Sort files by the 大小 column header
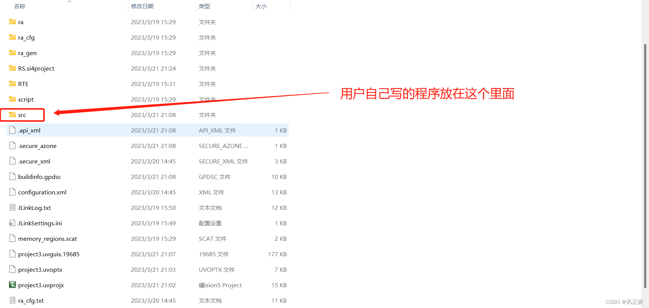This screenshot has height=308, width=649. 261,6
